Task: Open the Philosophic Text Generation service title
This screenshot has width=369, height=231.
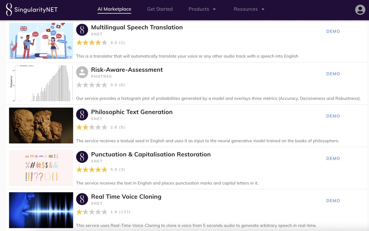Action: click(132, 112)
